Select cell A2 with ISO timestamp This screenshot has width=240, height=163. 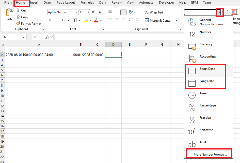[x=39, y=55]
